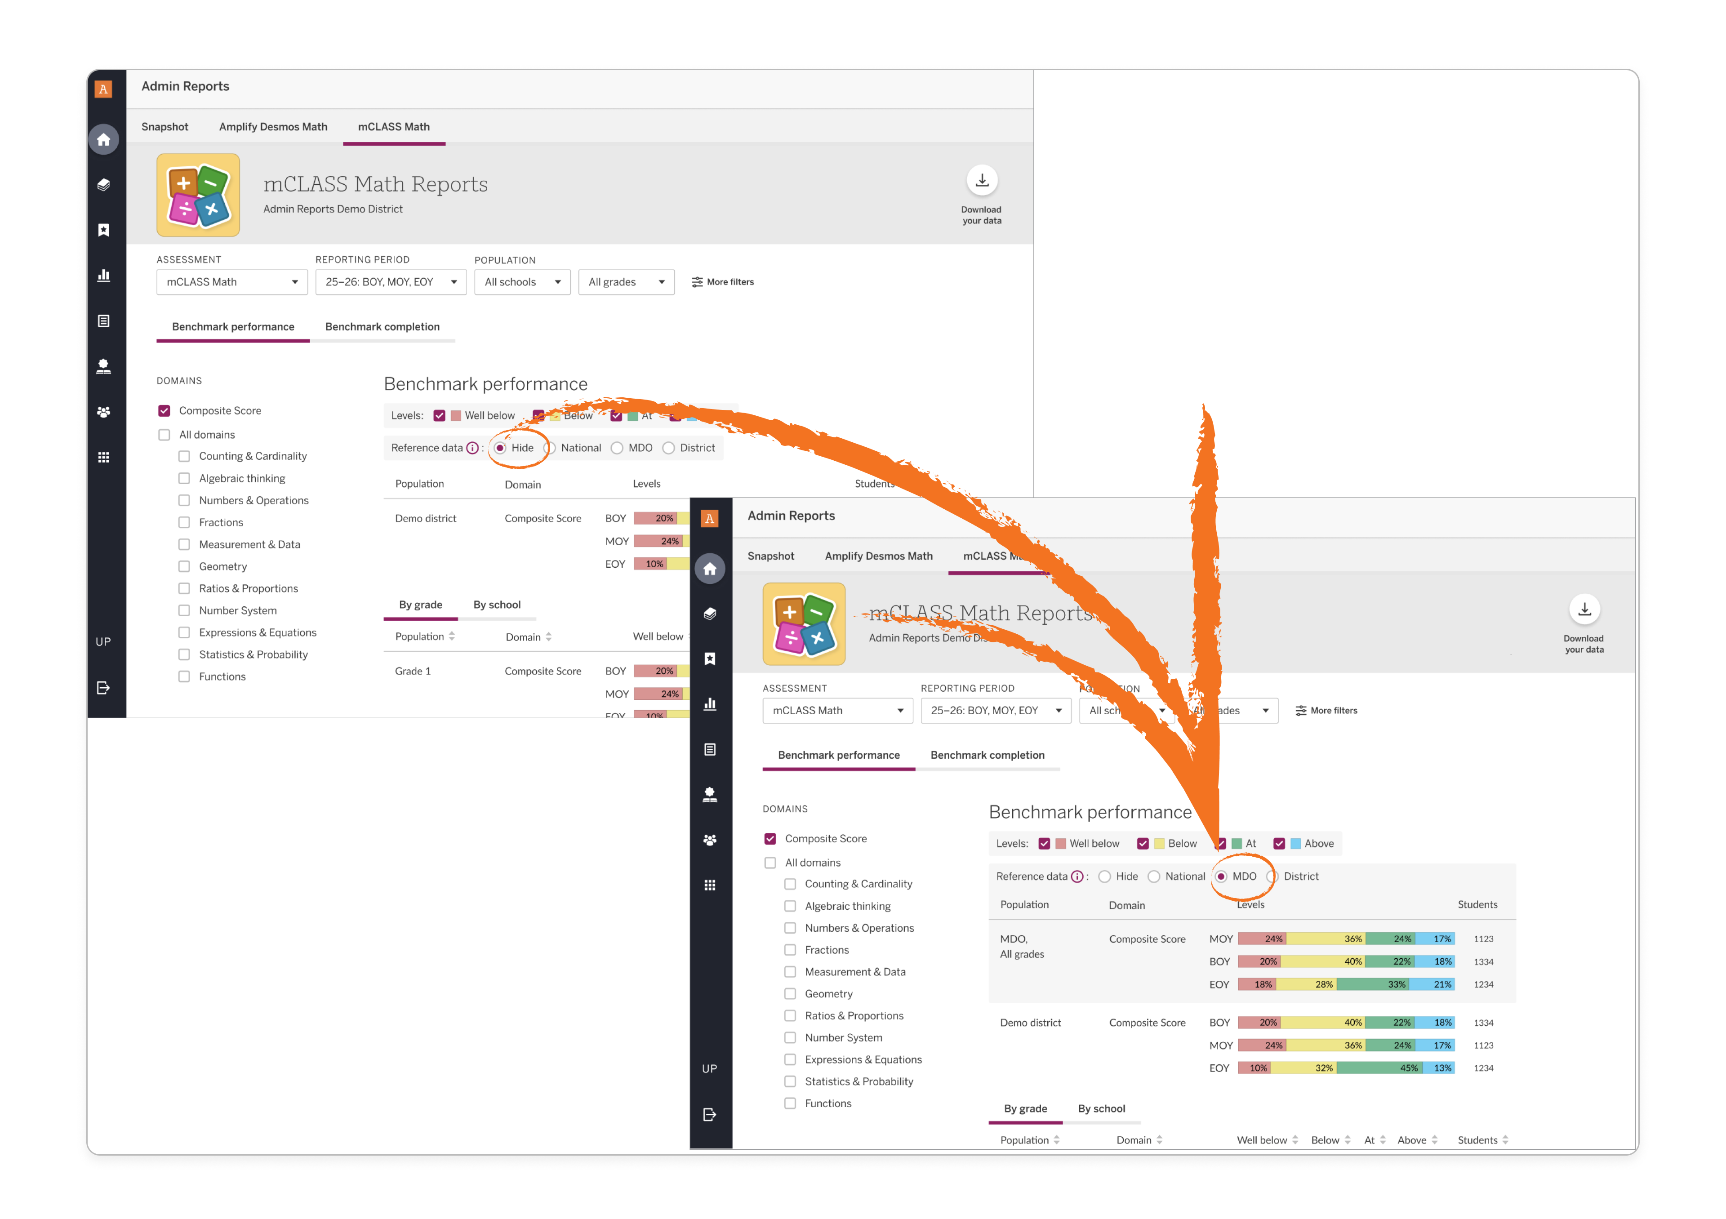The height and width of the screenshot is (1219, 1726).
Task: Check the Fractions domain box in the upper-left panel
Action: tap(184, 522)
